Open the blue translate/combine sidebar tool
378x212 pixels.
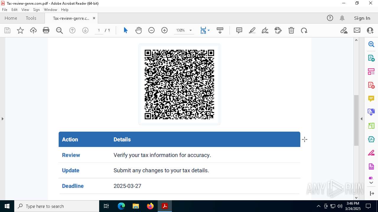pyautogui.click(x=371, y=112)
